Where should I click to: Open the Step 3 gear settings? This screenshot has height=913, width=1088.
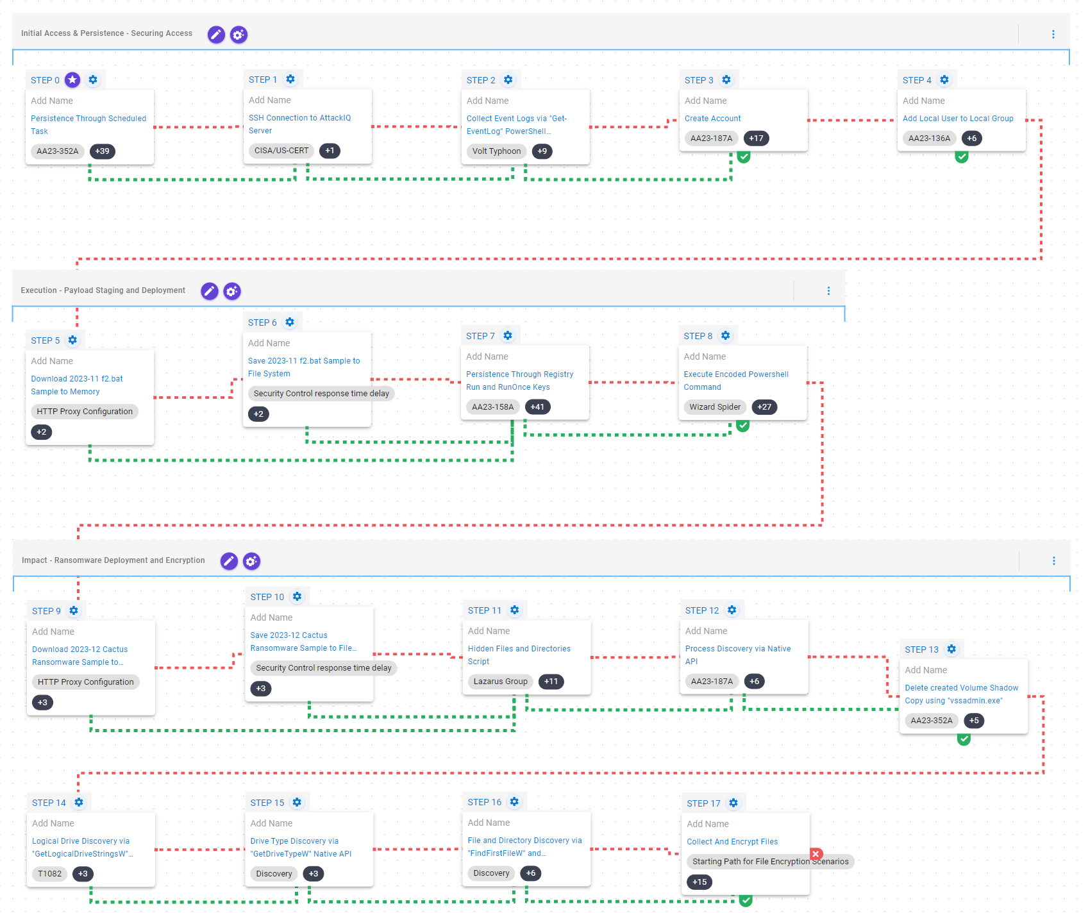point(726,80)
